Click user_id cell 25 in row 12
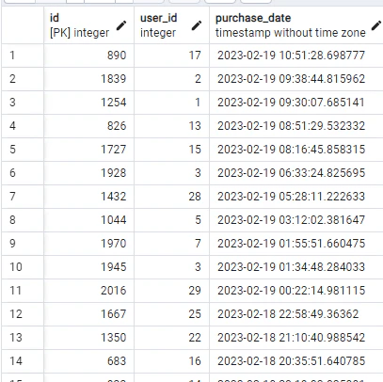The width and height of the screenshot is (383, 382). [171, 314]
